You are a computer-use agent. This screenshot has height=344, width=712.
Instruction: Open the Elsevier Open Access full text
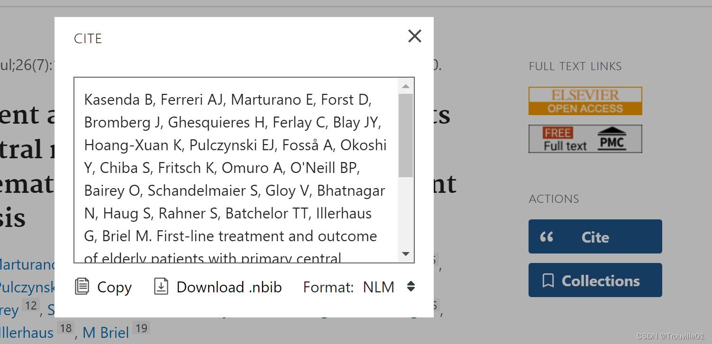(x=585, y=101)
